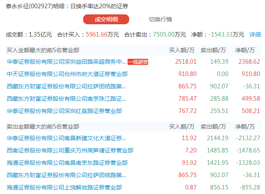Click net value 499.58
This screenshot has width=265, height=194.
(251, 99)
